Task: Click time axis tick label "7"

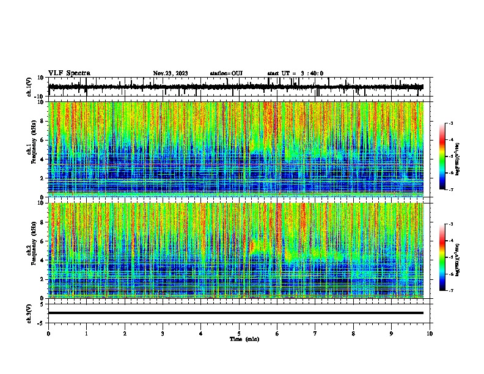Action: pyautogui.click(x=315, y=334)
